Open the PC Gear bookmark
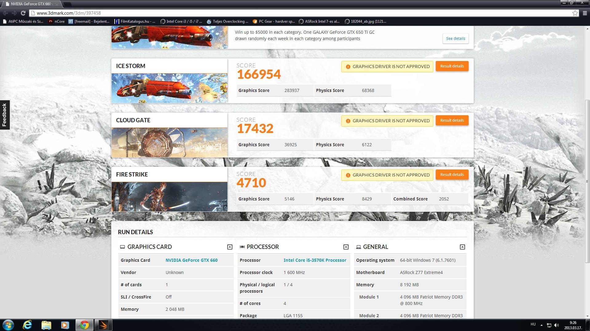 [273, 21]
